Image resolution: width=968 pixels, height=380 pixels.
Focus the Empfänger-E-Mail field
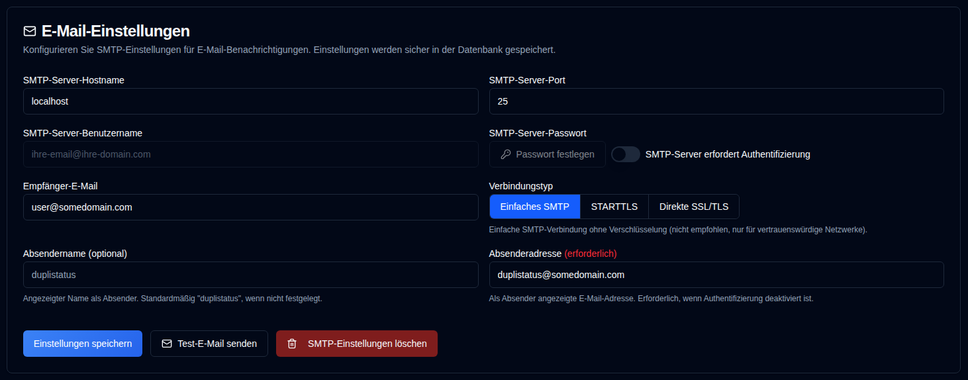(x=251, y=207)
